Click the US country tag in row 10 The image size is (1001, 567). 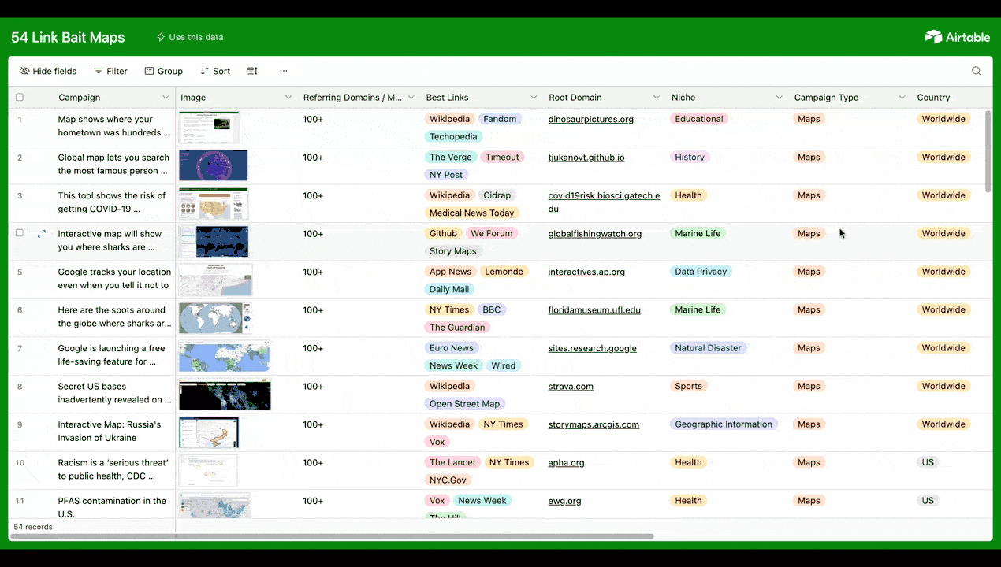[x=928, y=463]
